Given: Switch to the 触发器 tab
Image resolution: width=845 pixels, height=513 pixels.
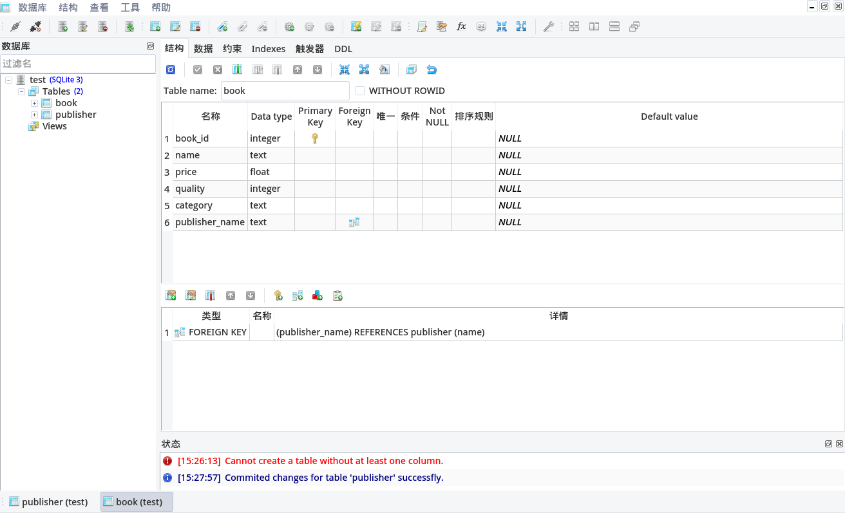Looking at the screenshot, I should point(310,48).
